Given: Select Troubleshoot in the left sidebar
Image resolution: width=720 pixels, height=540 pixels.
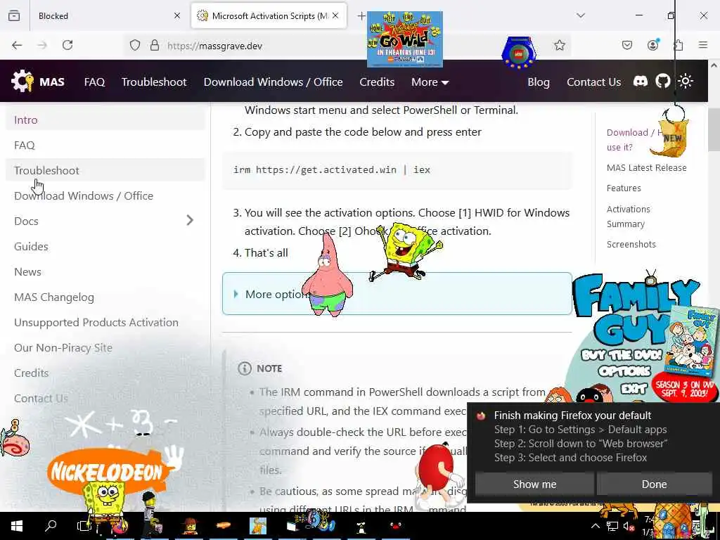Looking at the screenshot, I should click(105, 170).
